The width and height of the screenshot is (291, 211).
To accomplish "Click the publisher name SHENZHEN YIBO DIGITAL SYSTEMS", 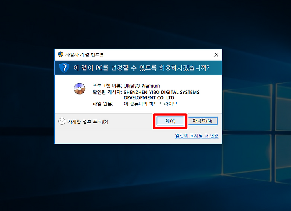I will tap(161, 92).
